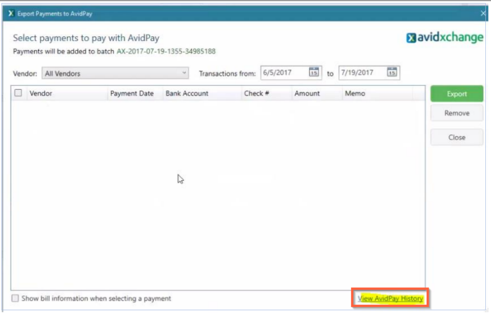
Task: Click batch ID AX-2017-07-19-1355-34985188
Action: (166, 51)
